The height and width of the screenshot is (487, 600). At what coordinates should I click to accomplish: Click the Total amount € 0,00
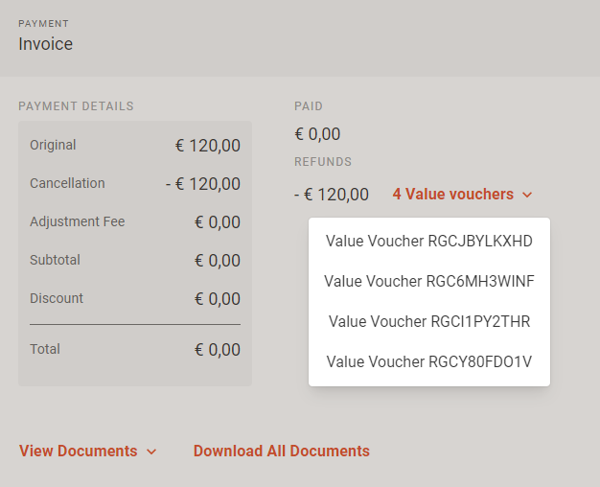pyautogui.click(x=218, y=350)
